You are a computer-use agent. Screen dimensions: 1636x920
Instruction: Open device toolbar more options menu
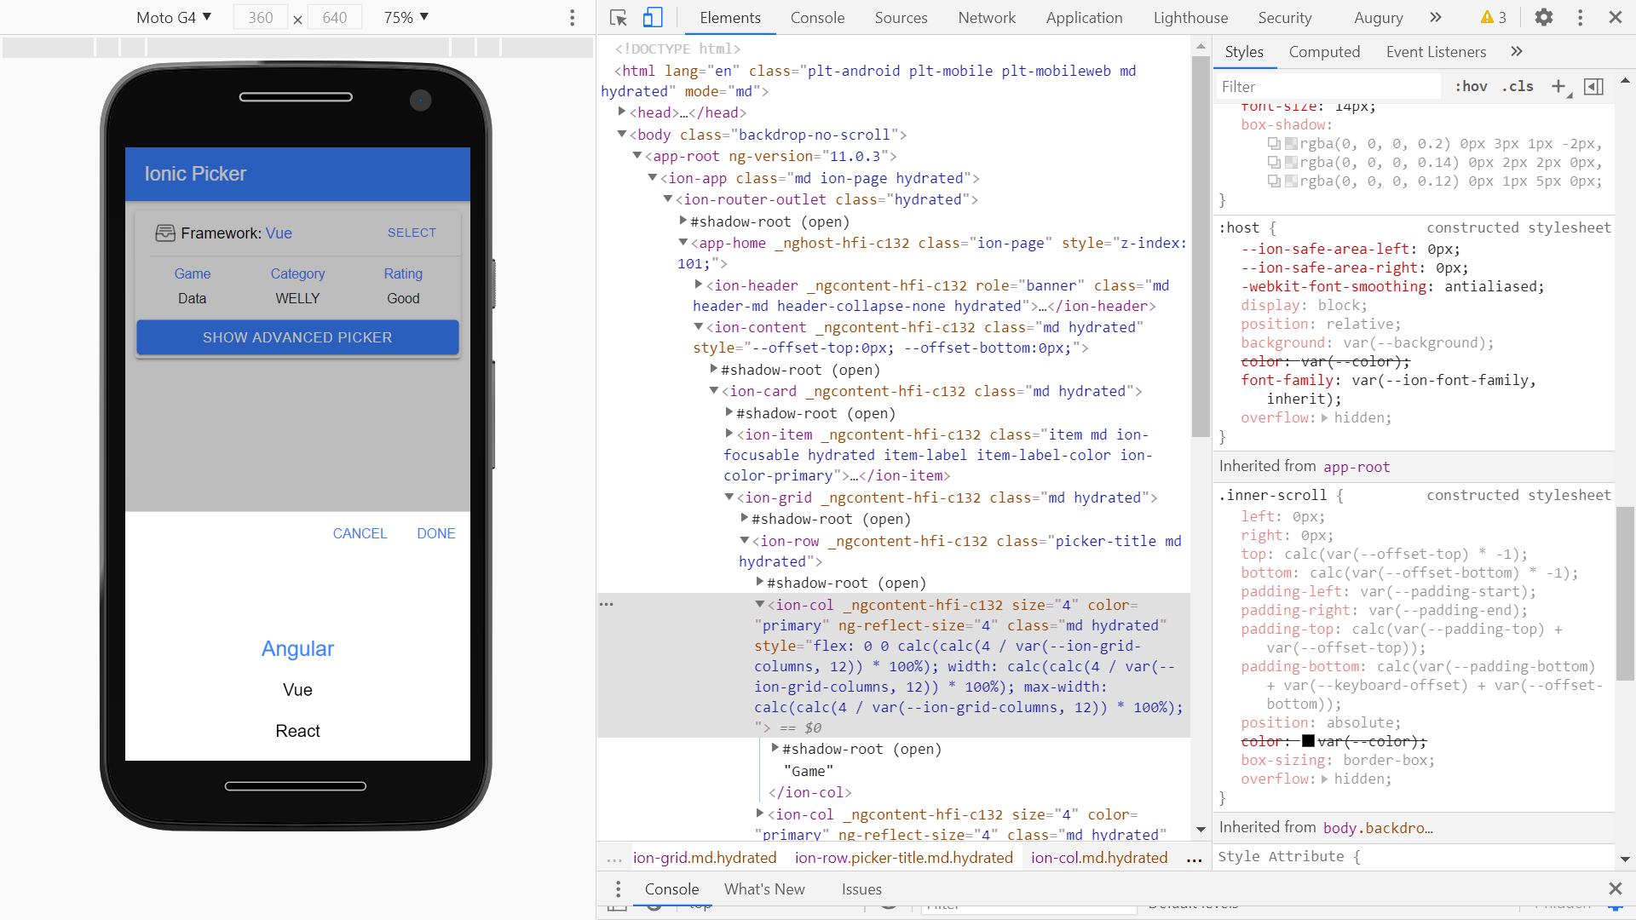point(573,17)
